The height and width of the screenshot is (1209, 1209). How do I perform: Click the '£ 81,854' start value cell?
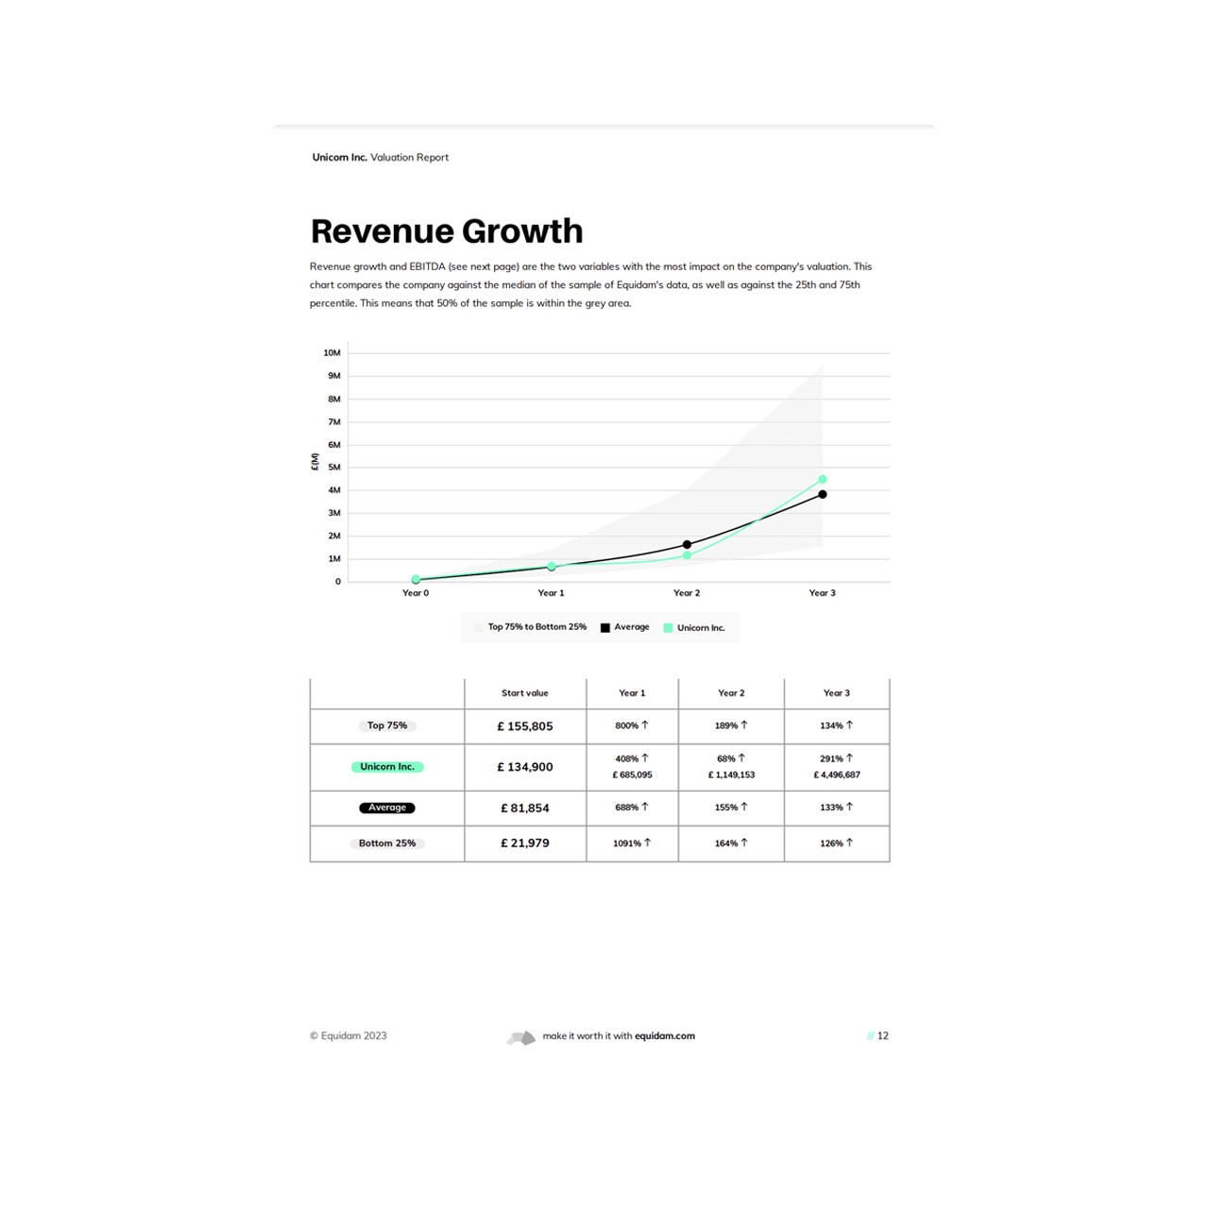525,808
